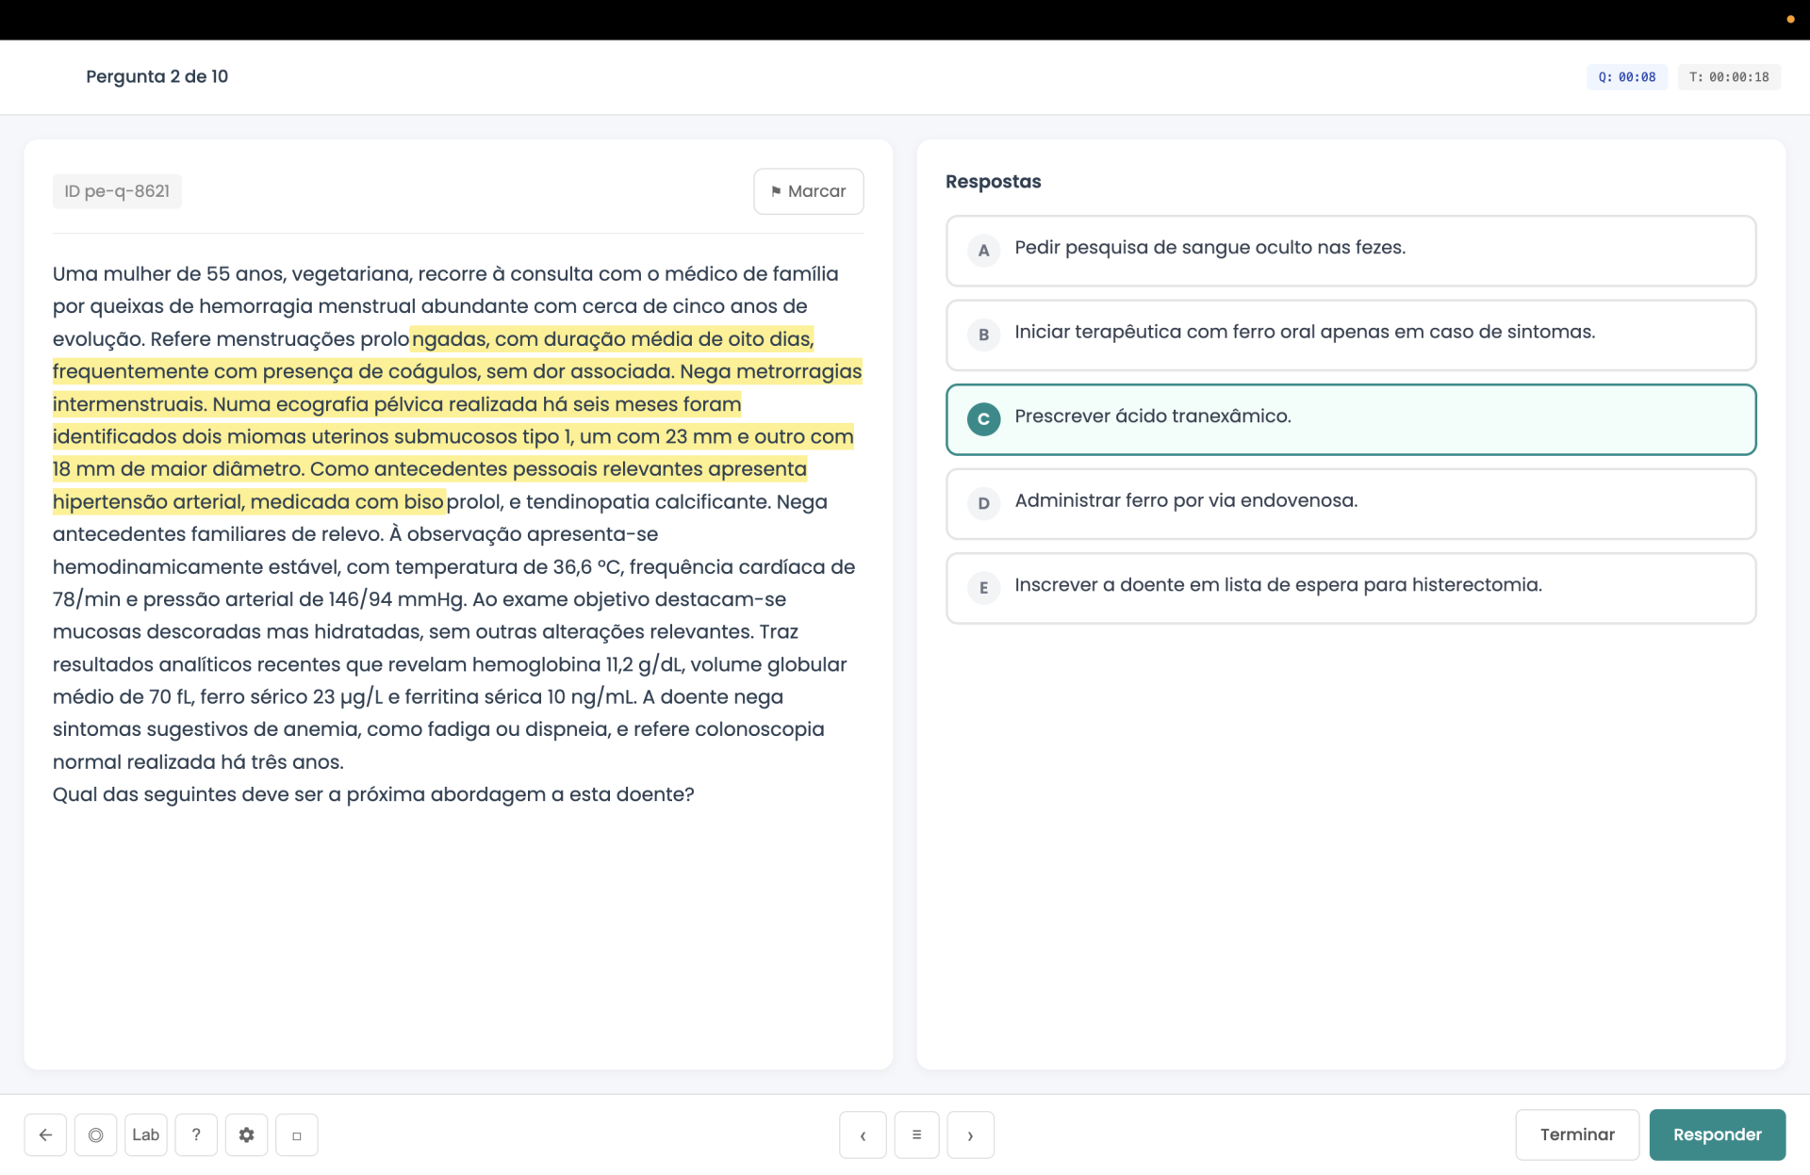Open the Lab values panel
Image resolution: width=1810 pixels, height=1175 pixels.
pyautogui.click(x=145, y=1134)
